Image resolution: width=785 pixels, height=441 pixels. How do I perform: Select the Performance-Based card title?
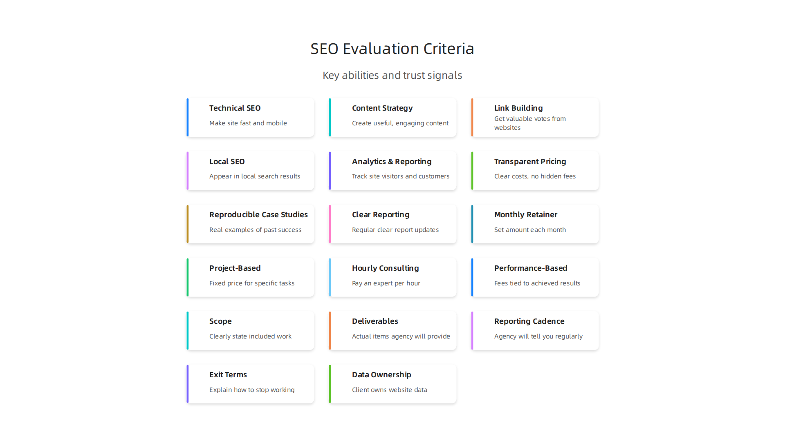pyautogui.click(x=531, y=268)
